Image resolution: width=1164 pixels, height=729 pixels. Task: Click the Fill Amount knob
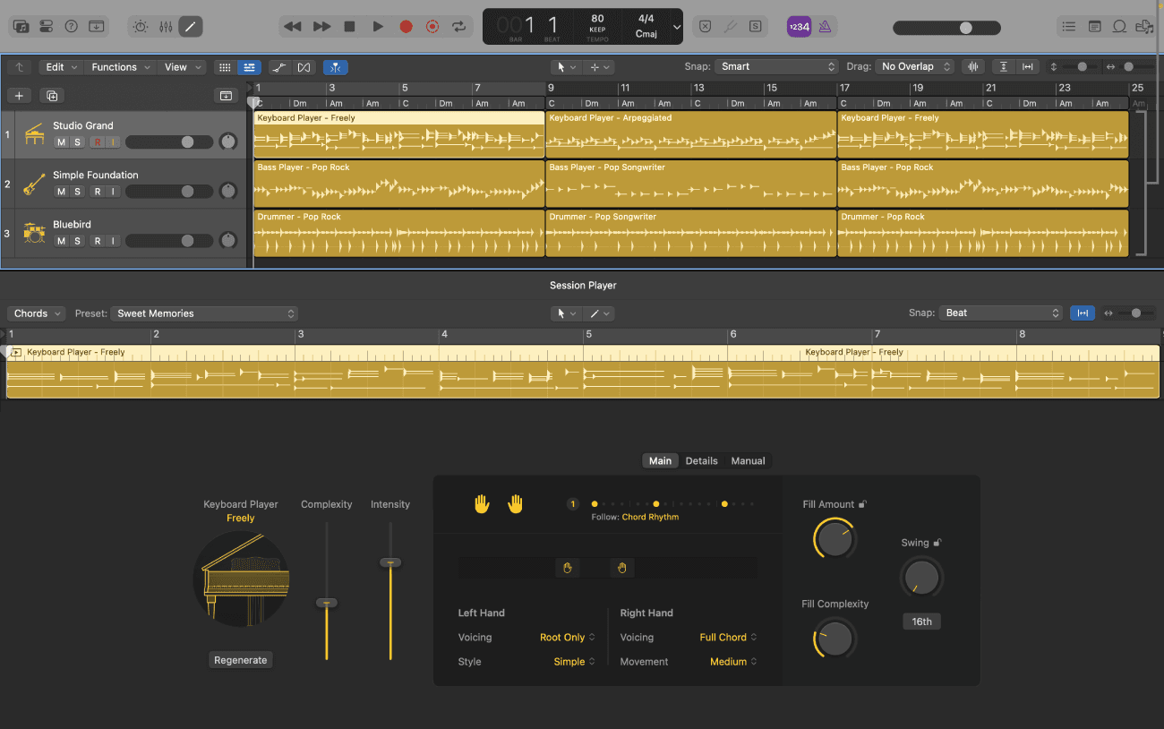(x=834, y=540)
